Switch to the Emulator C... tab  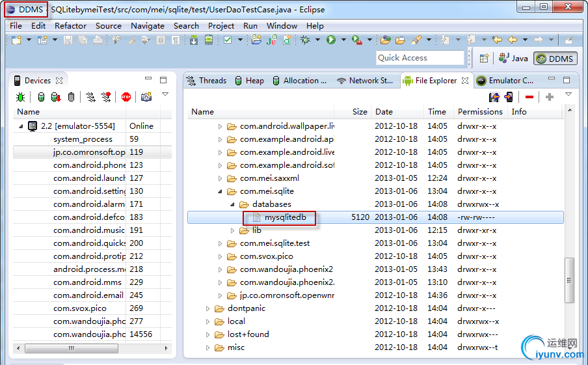tap(505, 81)
